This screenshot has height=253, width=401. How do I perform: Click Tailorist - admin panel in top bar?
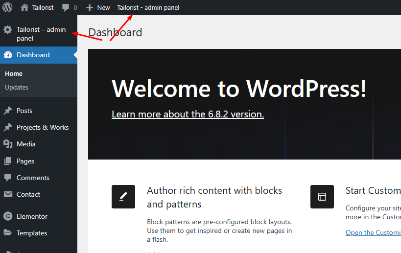[x=148, y=8]
